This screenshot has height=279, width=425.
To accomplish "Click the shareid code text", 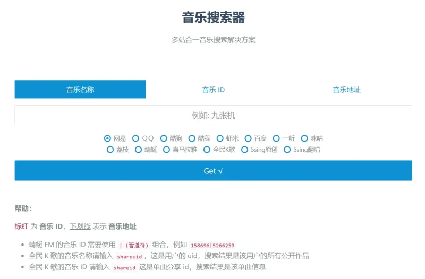I will [x=124, y=268].
